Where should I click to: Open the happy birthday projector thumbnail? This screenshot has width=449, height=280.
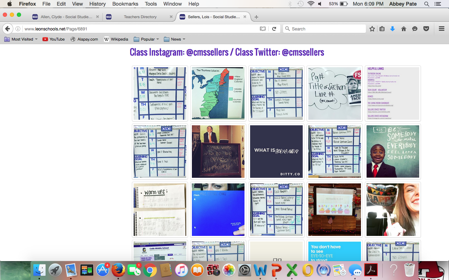point(335,210)
